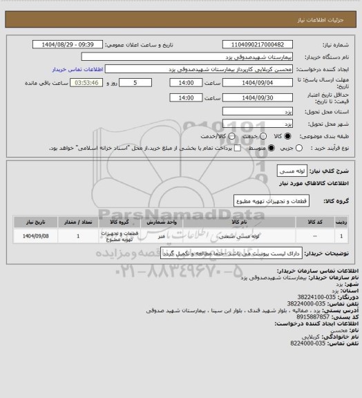Toggle the Islamic treasury bonds payment checkbox
The width and height of the screenshot is (362, 398).
coord(238,148)
